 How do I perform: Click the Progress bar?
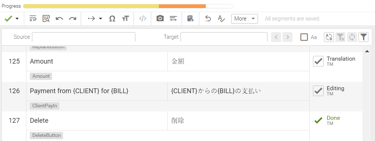coord(128,6)
